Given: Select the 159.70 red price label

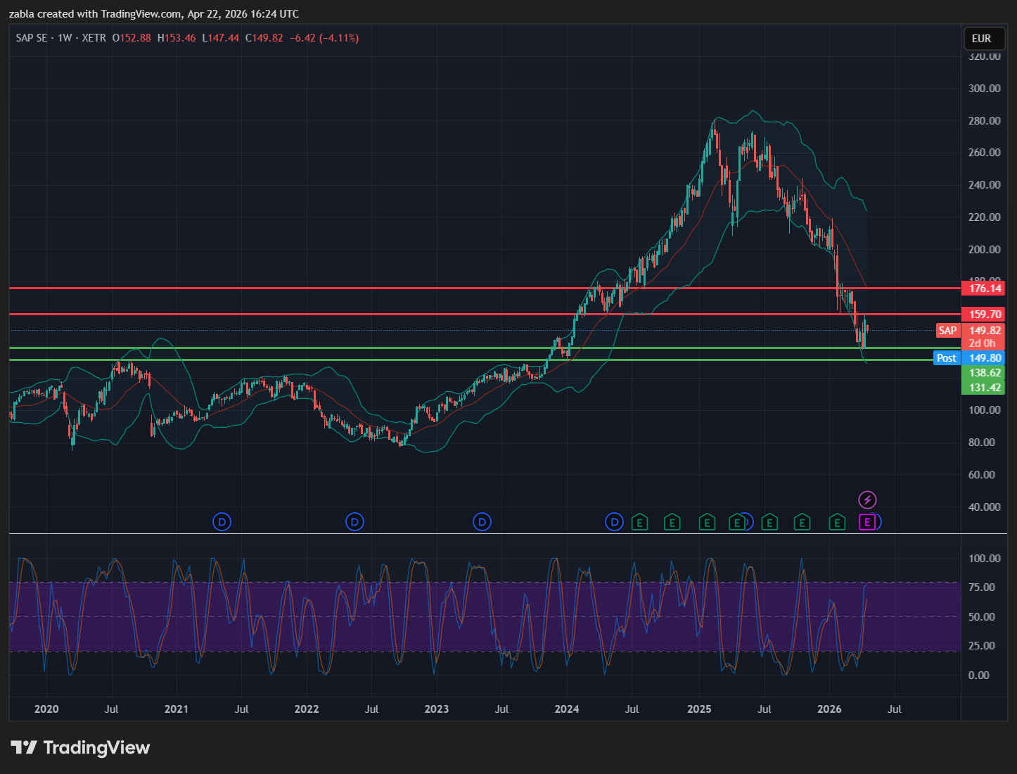Looking at the screenshot, I should [984, 315].
